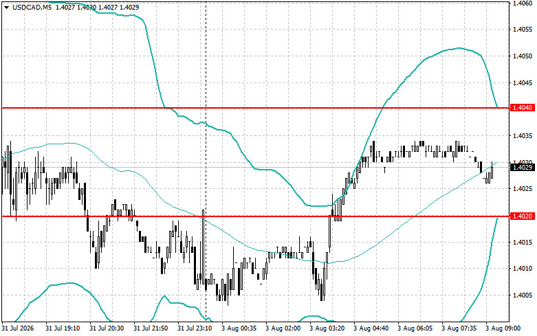Screen dimensions: 537x336
Task: Select the 1.4015 price scale value
Action: 523,243
